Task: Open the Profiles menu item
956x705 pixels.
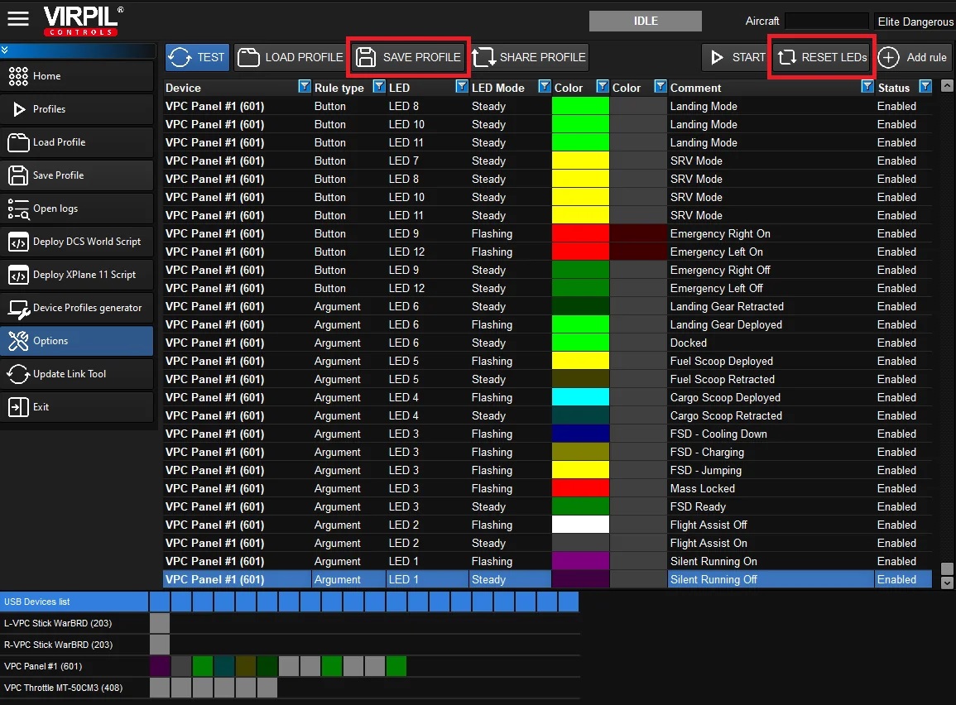Action: 77,109
